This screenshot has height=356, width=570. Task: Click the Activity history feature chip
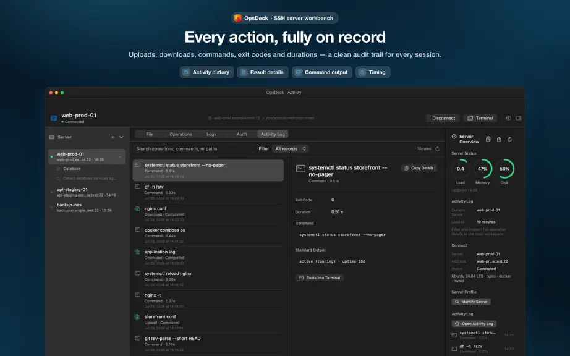tap(206, 72)
